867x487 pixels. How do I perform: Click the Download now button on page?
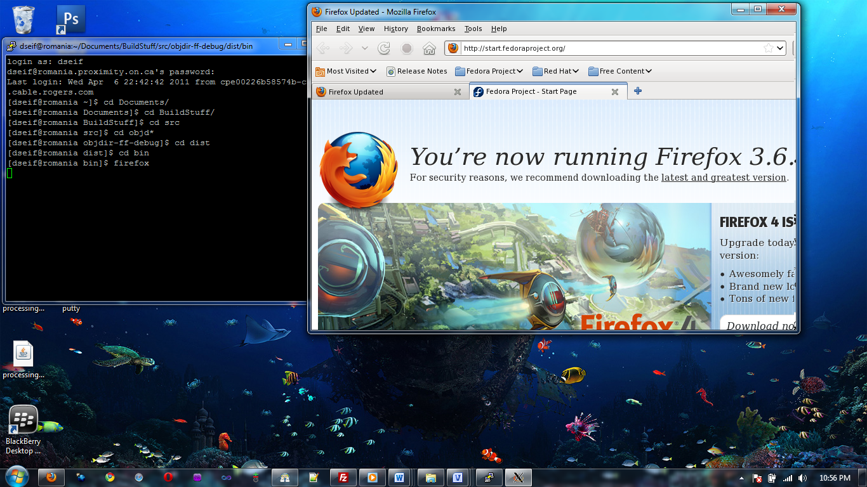(x=759, y=325)
